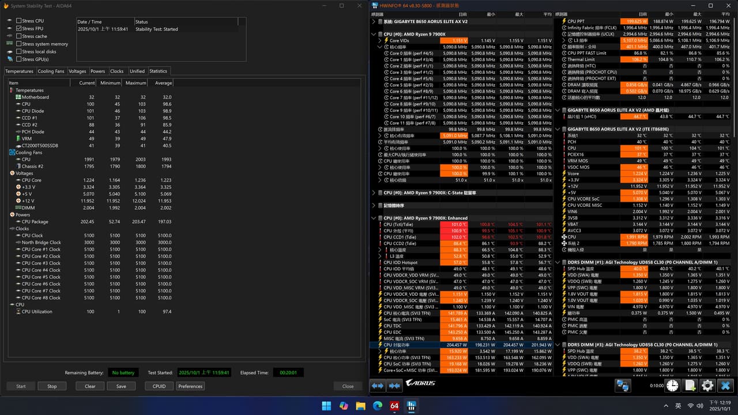Click the Clocks group icon in statistics
This screenshot has height=415, width=738.
point(12,229)
